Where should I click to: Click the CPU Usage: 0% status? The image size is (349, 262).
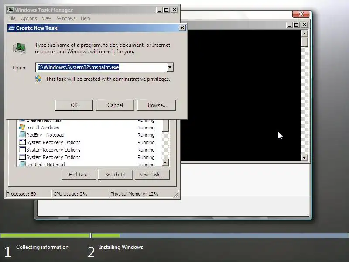coord(80,194)
